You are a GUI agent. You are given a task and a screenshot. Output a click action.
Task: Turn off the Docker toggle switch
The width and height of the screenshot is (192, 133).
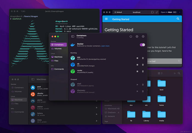point(142,45)
